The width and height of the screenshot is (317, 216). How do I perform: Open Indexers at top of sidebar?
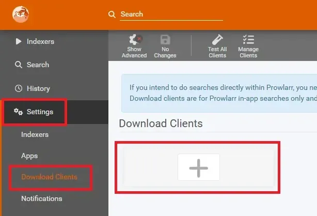click(x=40, y=41)
